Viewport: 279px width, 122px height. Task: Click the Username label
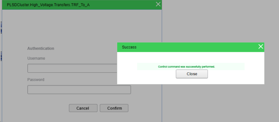(x=36, y=58)
